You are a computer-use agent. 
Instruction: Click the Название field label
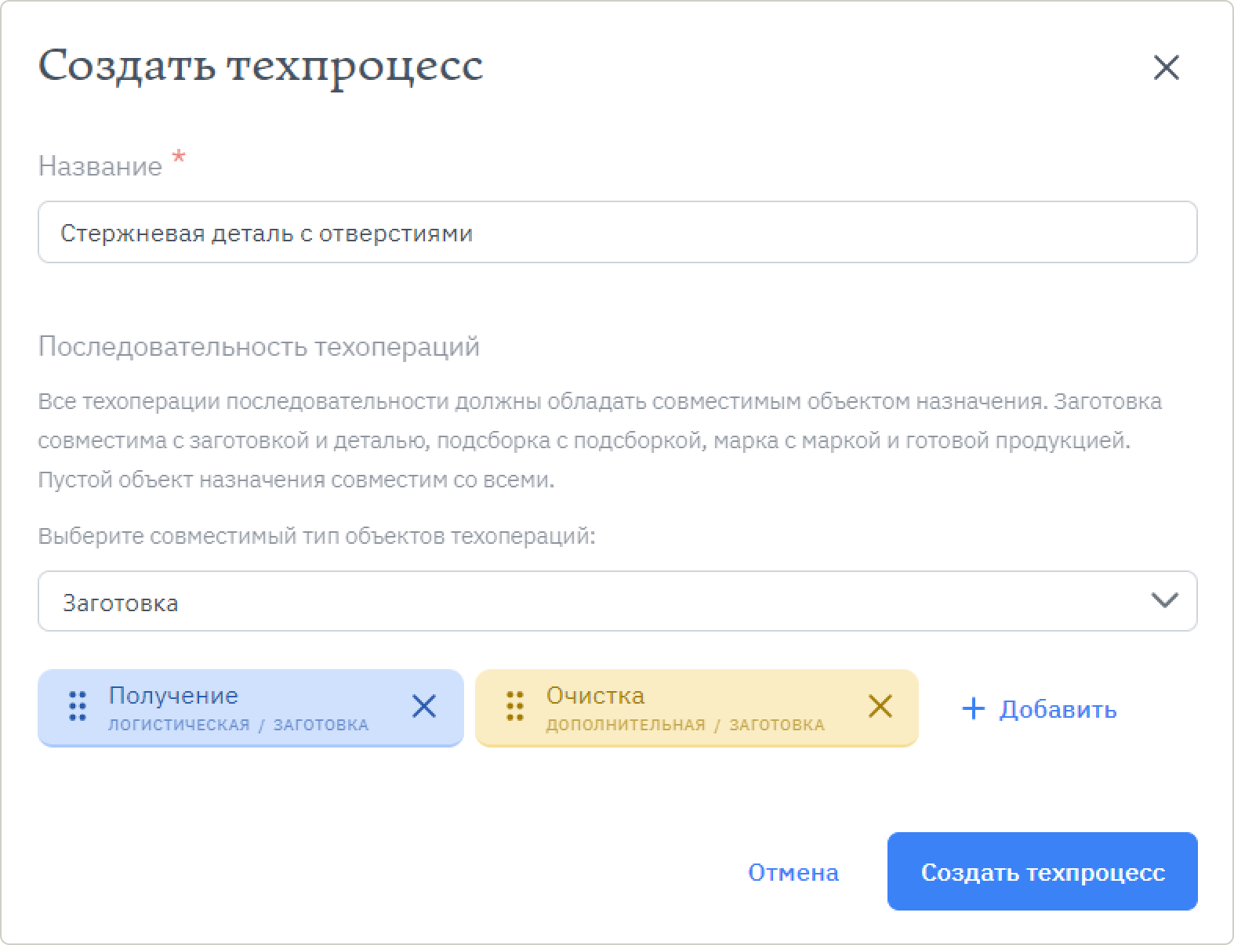[x=100, y=166]
